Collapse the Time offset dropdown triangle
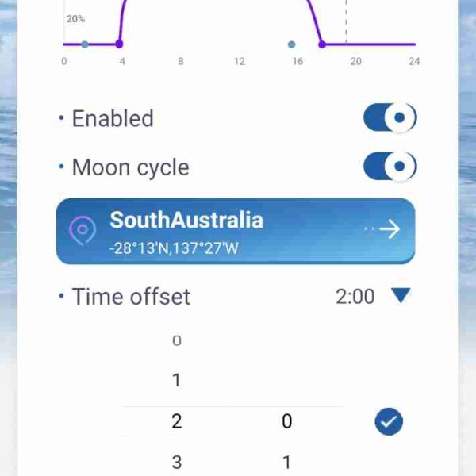Screen dimensions: 476x476 pyautogui.click(x=401, y=295)
